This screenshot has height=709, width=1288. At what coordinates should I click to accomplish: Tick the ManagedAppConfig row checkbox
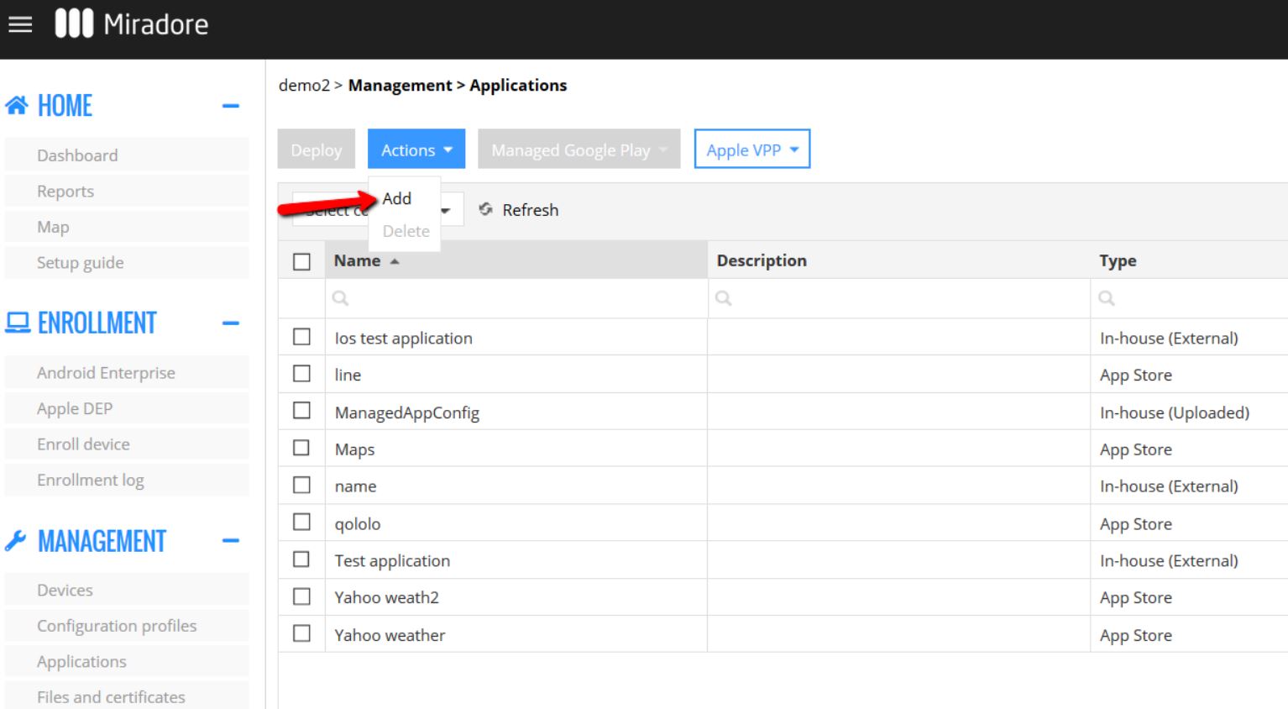[301, 411]
